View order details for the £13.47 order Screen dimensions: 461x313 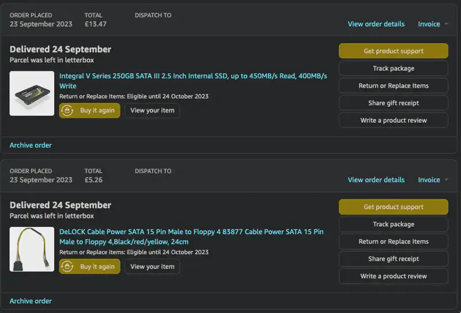click(x=376, y=24)
